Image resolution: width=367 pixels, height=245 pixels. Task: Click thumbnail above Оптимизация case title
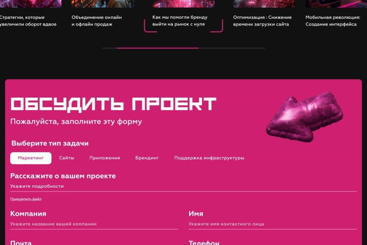pyautogui.click(x=264, y=4)
